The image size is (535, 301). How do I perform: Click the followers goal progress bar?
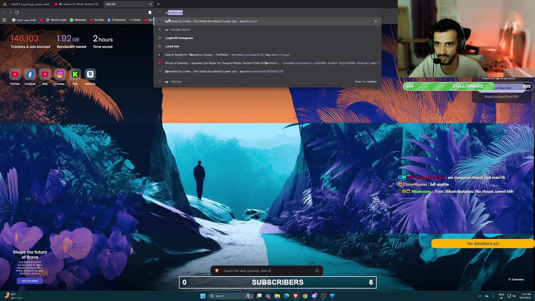pyautogui.click(x=468, y=86)
